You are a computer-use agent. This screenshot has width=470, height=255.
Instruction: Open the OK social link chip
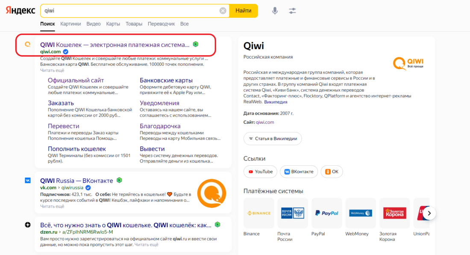click(x=332, y=172)
